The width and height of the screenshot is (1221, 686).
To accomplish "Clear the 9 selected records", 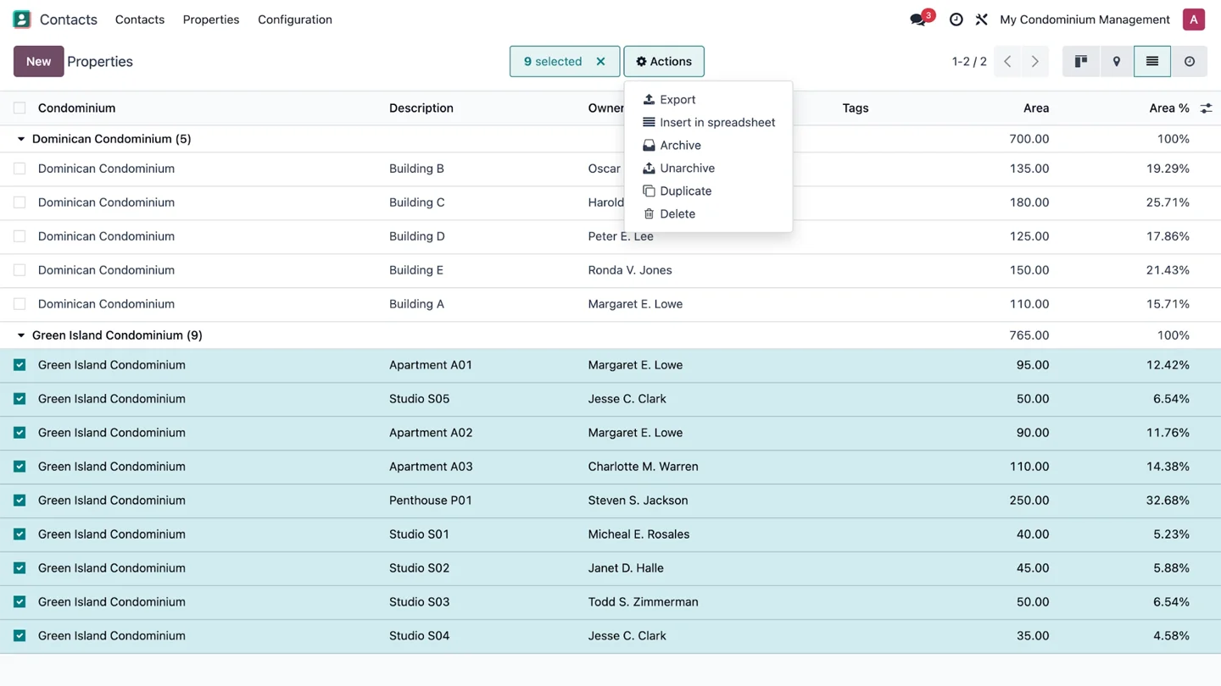I will click(600, 61).
